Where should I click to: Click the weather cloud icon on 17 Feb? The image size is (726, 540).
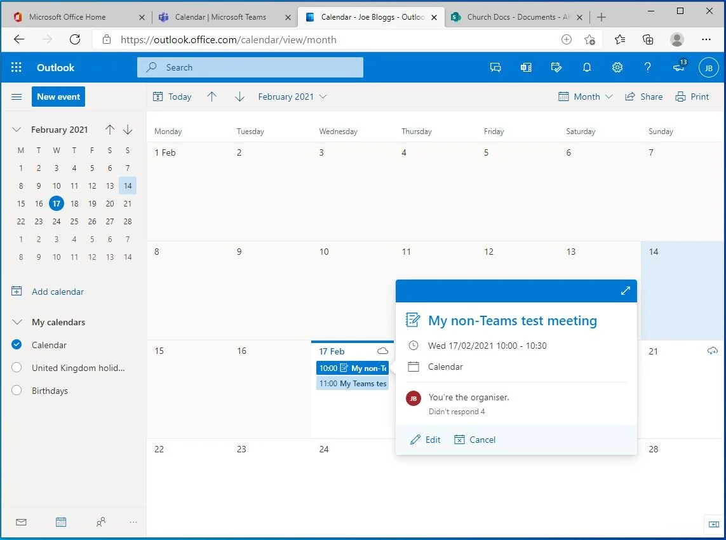coord(382,351)
